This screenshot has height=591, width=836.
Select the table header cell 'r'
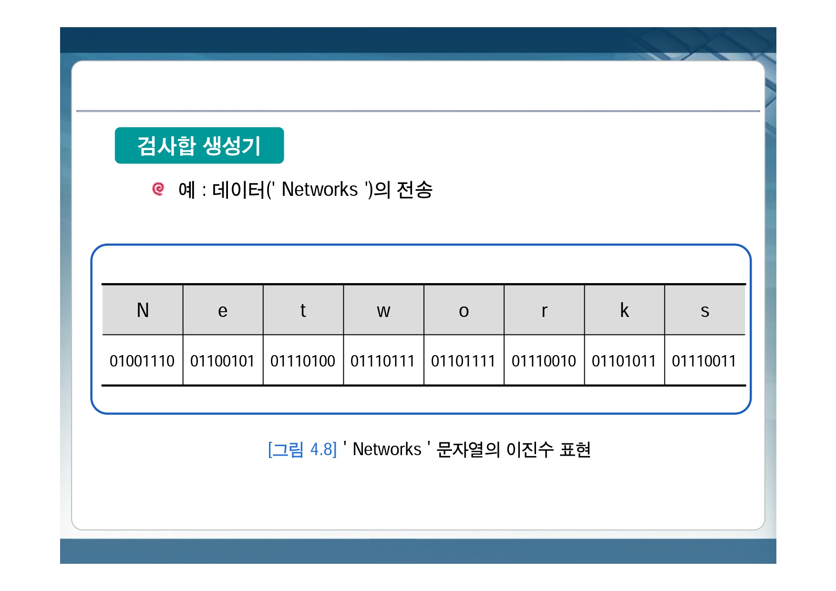pyautogui.click(x=544, y=310)
